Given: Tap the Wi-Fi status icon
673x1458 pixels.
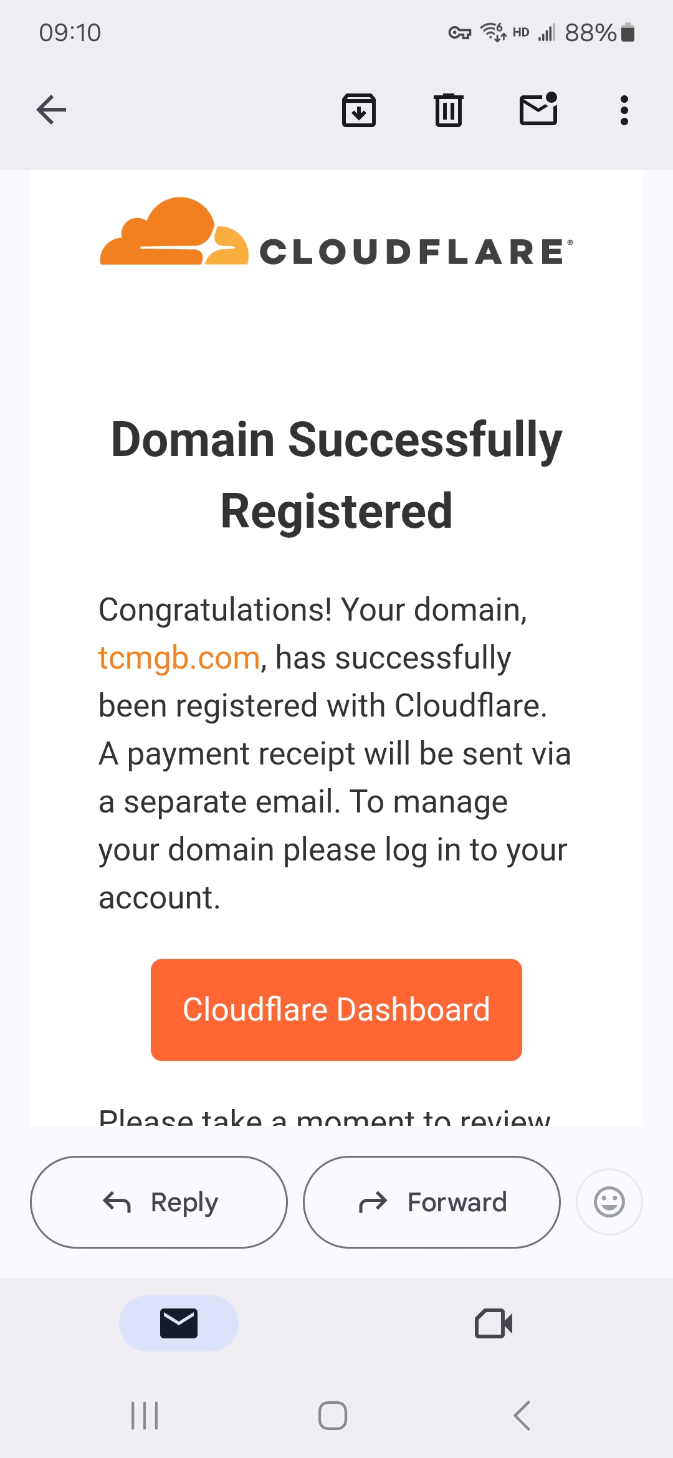Looking at the screenshot, I should tap(493, 32).
